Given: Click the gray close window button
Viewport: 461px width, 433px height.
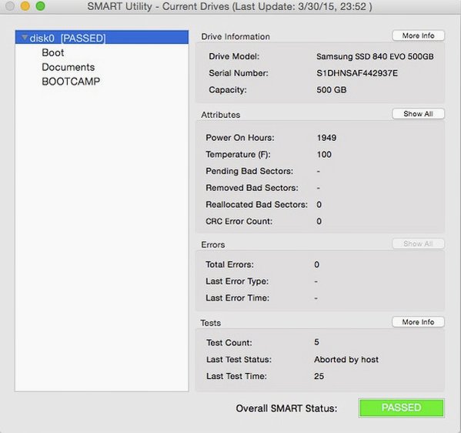Looking at the screenshot, I should coord(10,6).
